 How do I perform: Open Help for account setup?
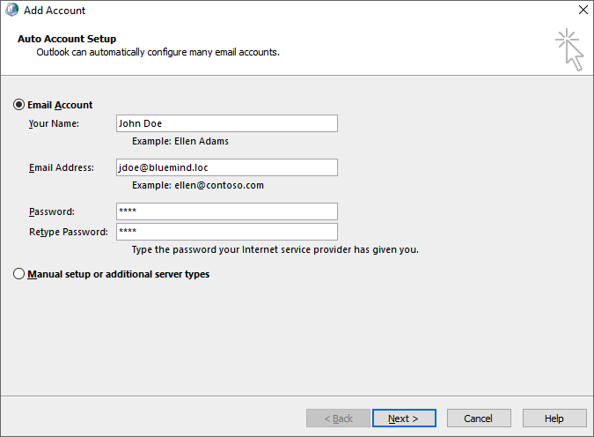[x=554, y=418]
